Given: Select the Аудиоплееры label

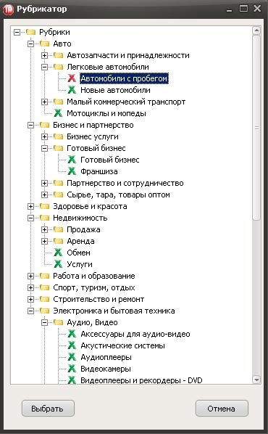Looking at the screenshot, I should pyautogui.click(x=106, y=358).
